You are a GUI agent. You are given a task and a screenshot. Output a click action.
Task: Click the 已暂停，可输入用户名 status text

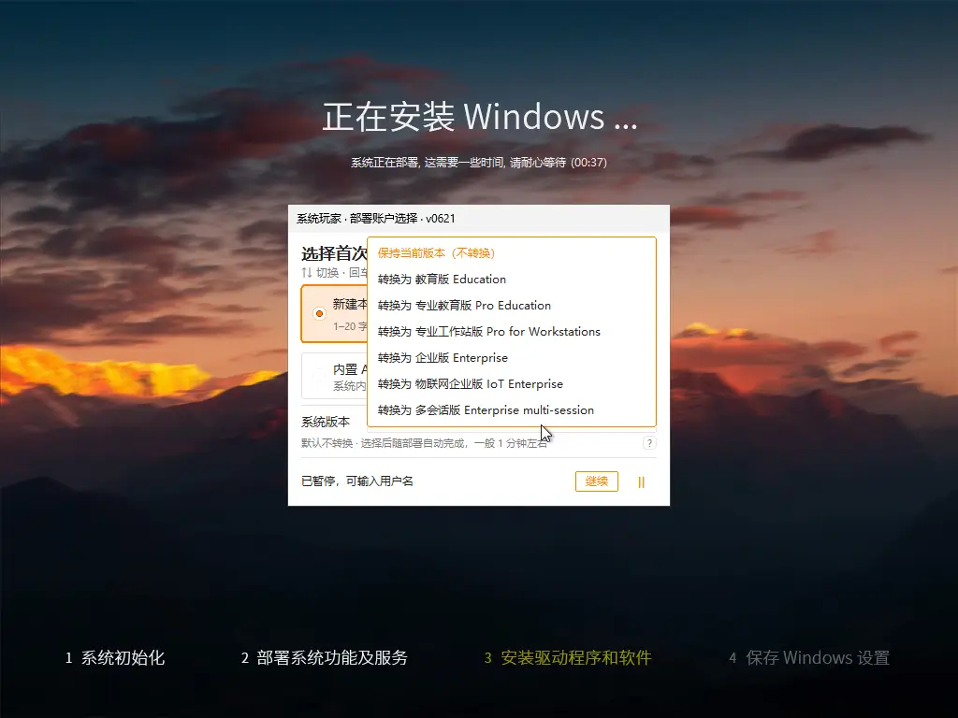click(357, 481)
